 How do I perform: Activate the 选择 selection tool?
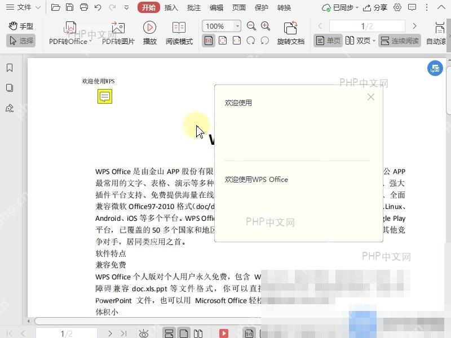[x=21, y=41]
